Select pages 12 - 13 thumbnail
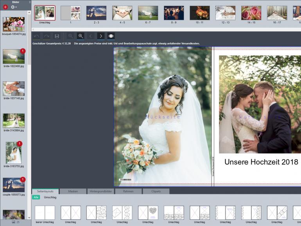Screen dimensions: 301x226 pos(226,13)
